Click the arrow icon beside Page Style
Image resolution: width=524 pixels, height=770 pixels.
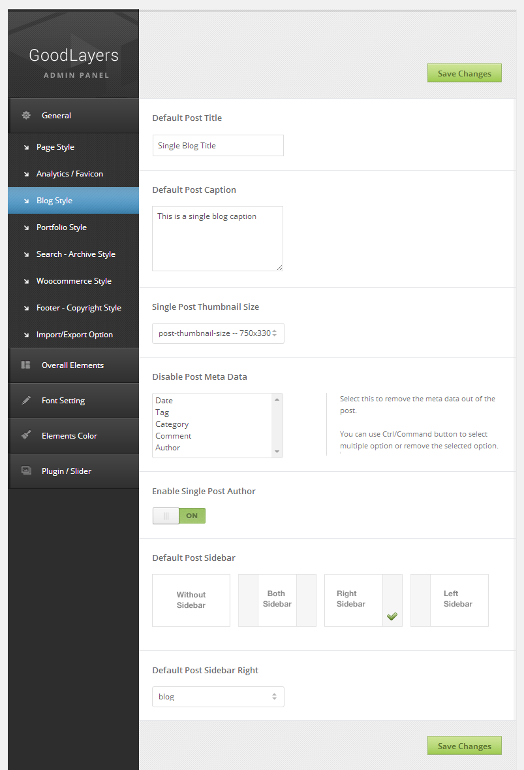click(x=26, y=147)
